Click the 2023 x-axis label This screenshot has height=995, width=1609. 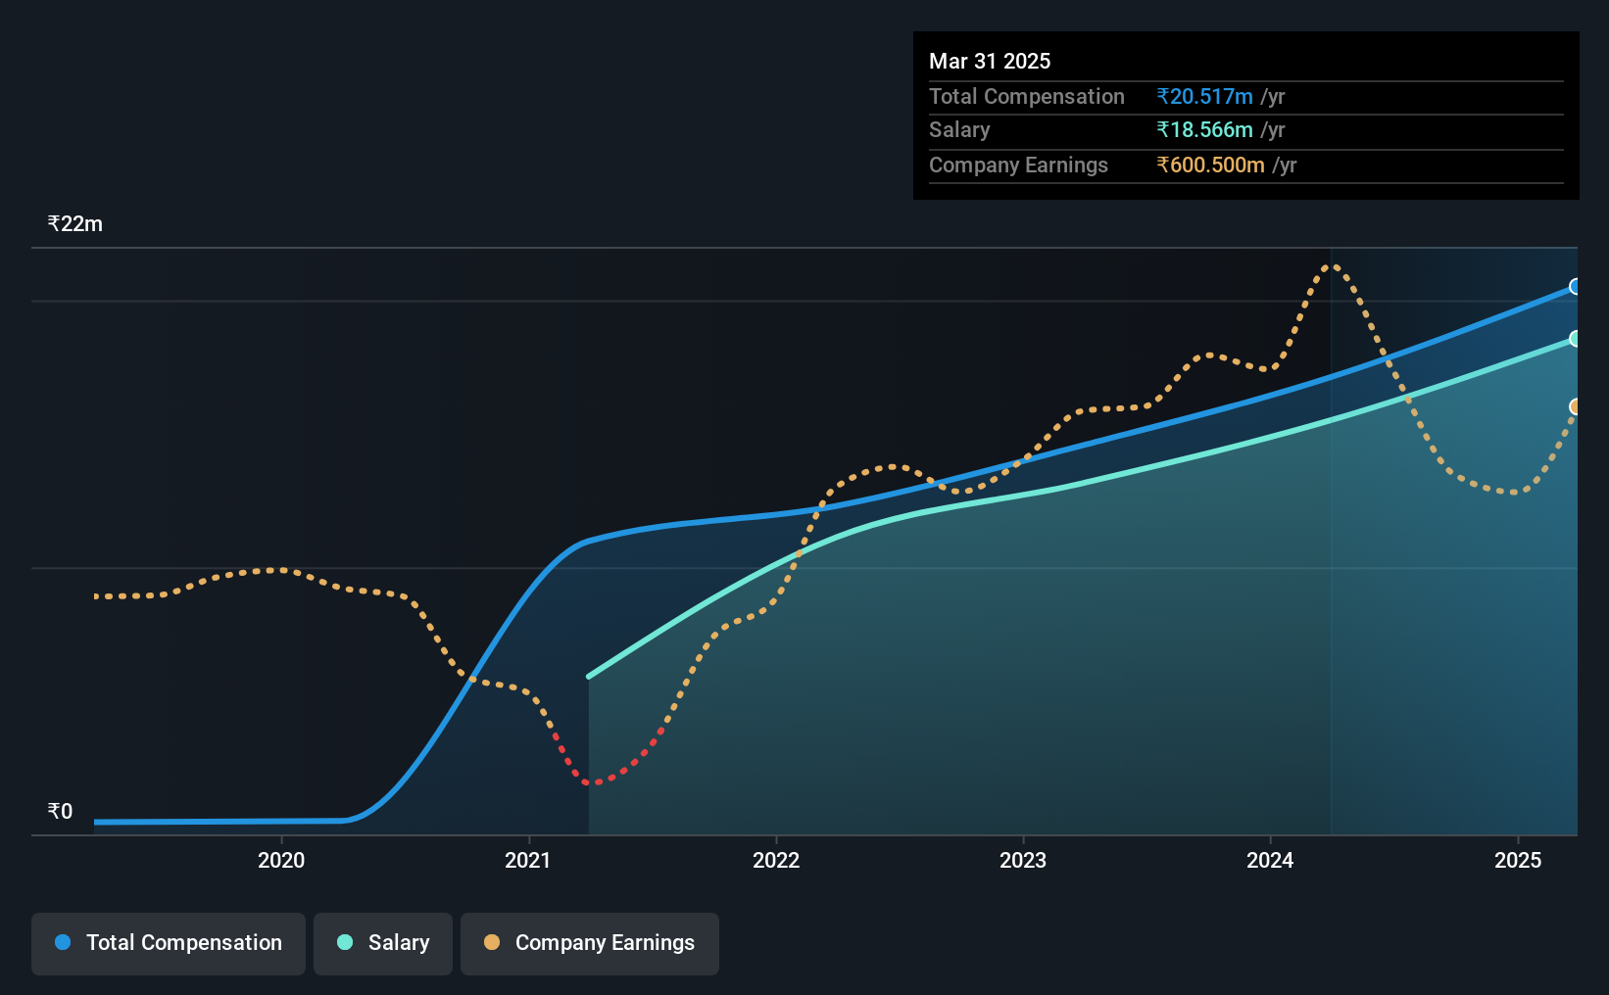(x=1023, y=860)
